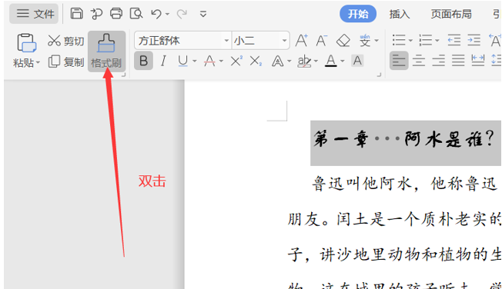
Task: Apply text highlight color
Action: [304, 61]
